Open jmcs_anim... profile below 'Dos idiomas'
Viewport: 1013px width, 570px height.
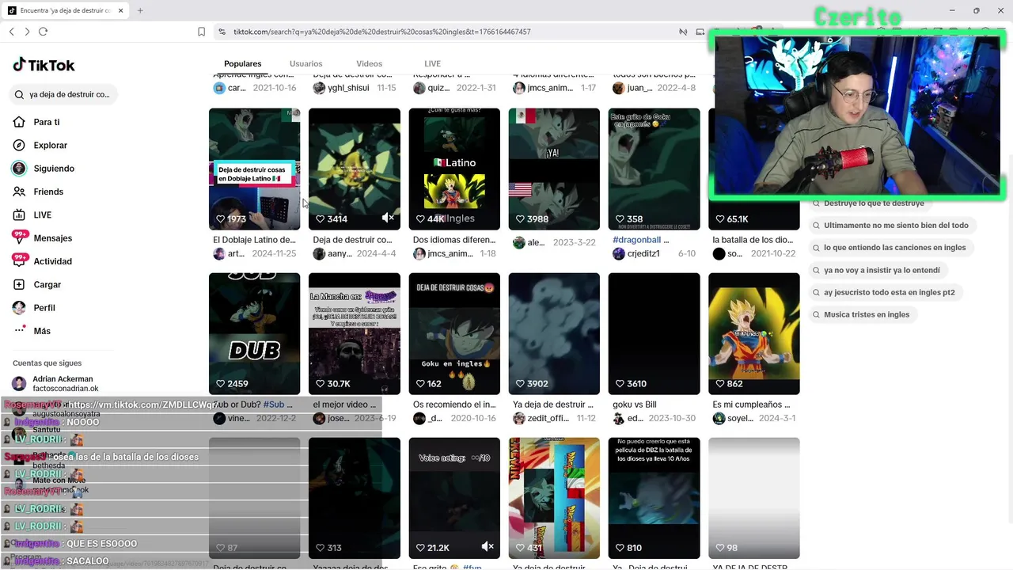click(450, 253)
